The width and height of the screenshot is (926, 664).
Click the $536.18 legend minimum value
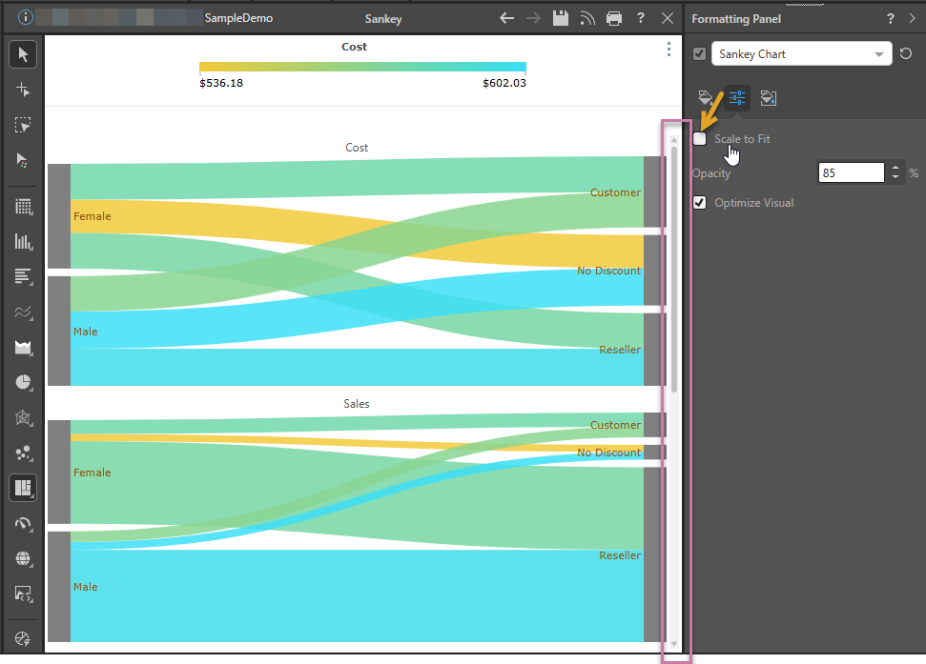pos(221,83)
